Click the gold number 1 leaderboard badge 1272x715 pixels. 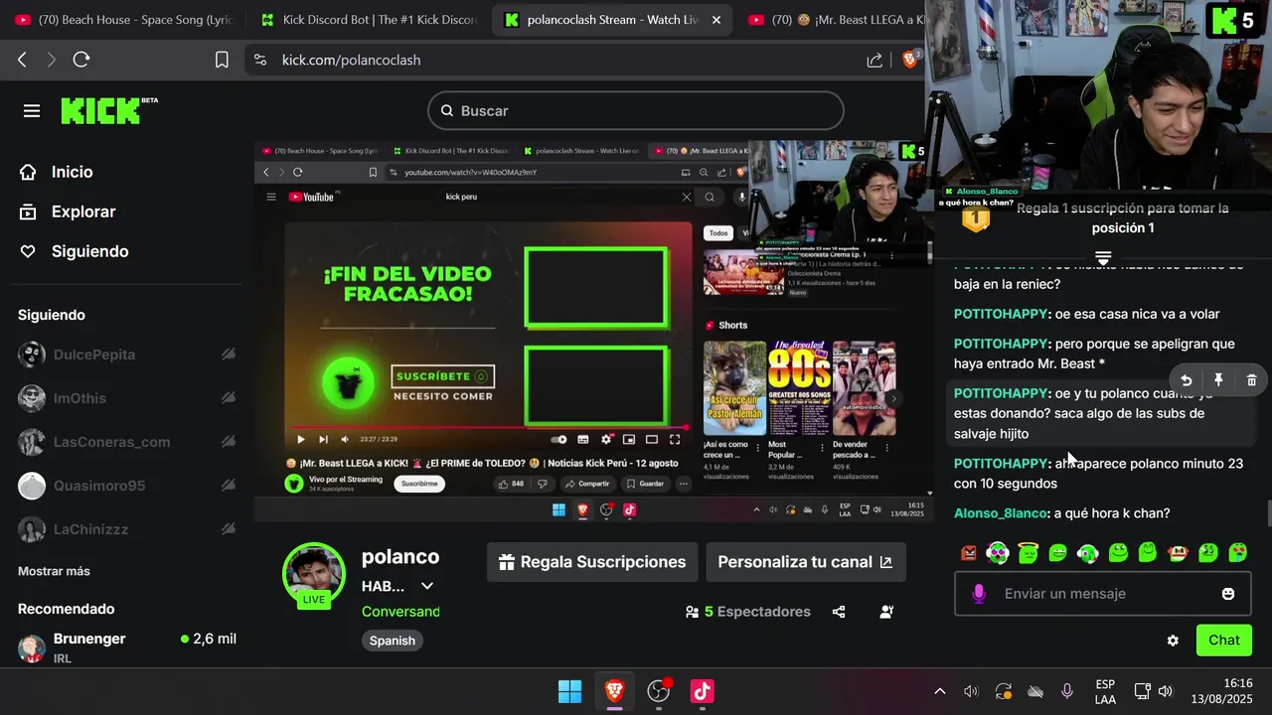tap(976, 218)
